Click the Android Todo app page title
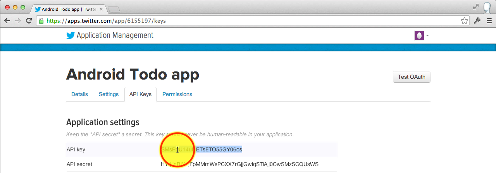The image size is (496, 173). click(133, 75)
